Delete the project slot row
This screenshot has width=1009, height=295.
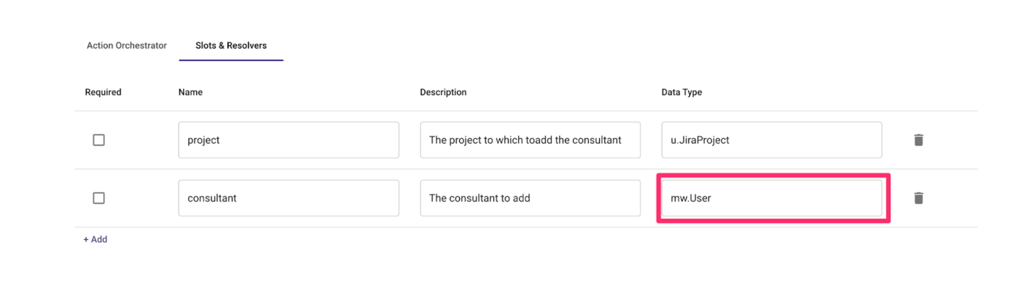[x=918, y=140]
